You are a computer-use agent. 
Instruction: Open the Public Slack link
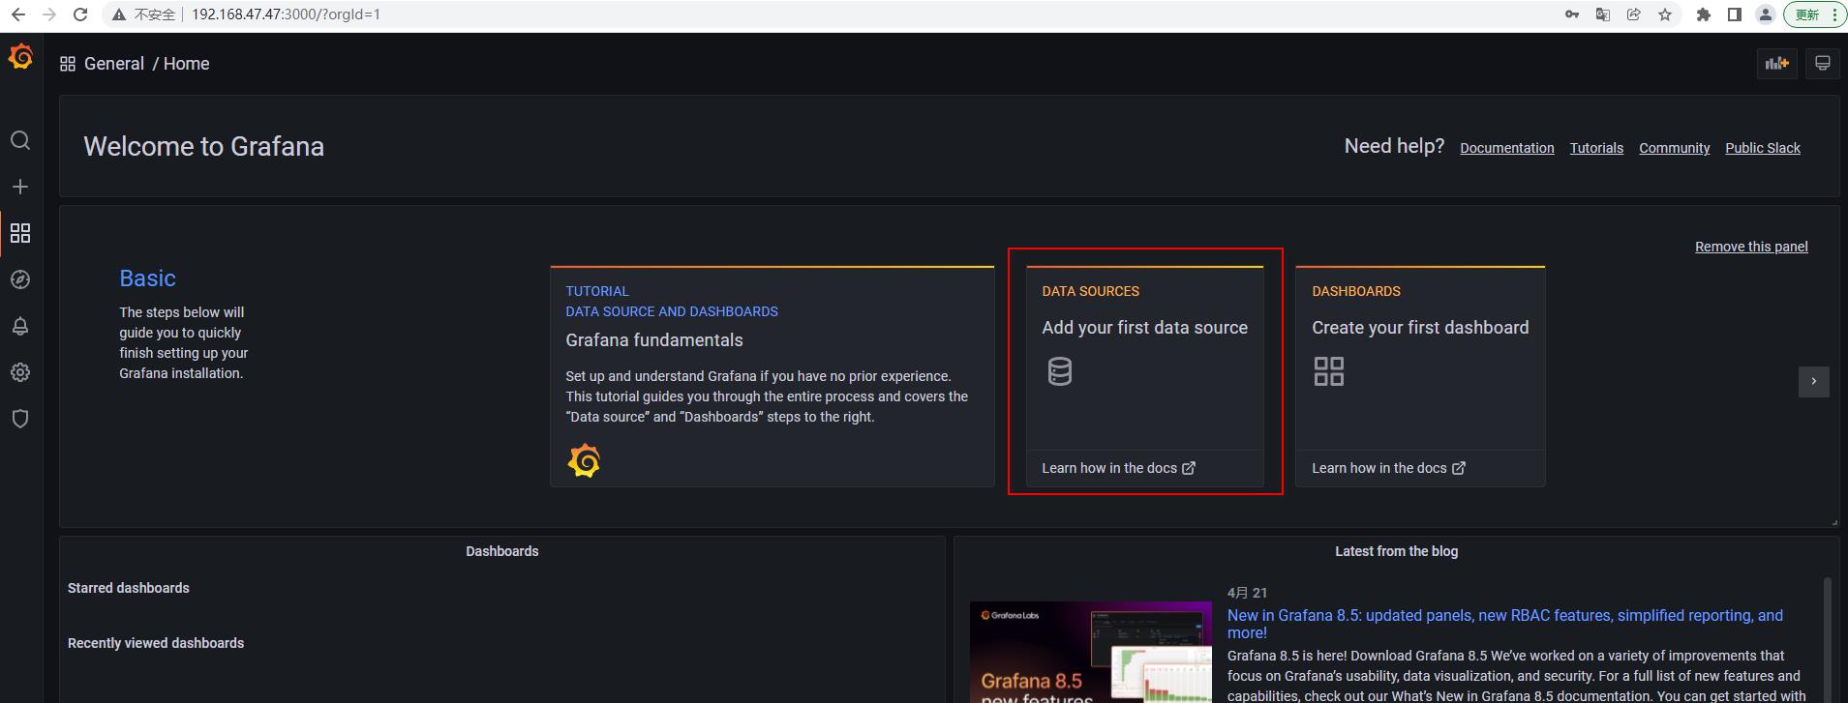pyautogui.click(x=1763, y=148)
